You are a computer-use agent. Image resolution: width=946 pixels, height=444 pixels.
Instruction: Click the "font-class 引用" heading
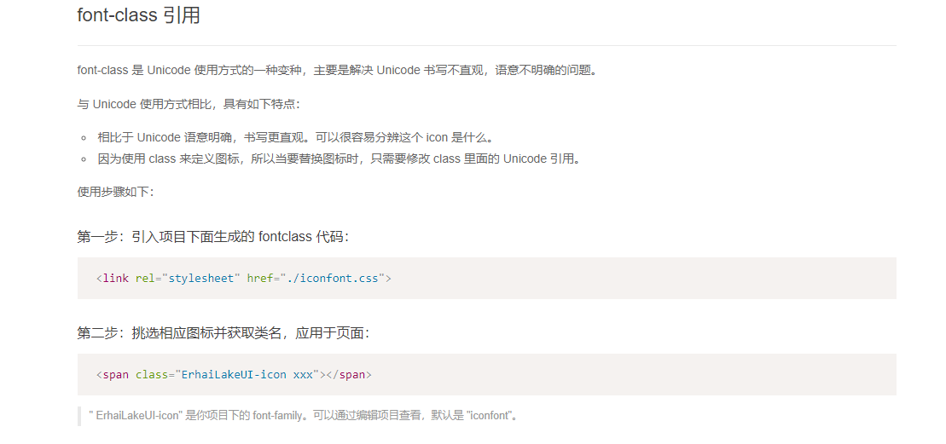[138, 15]
